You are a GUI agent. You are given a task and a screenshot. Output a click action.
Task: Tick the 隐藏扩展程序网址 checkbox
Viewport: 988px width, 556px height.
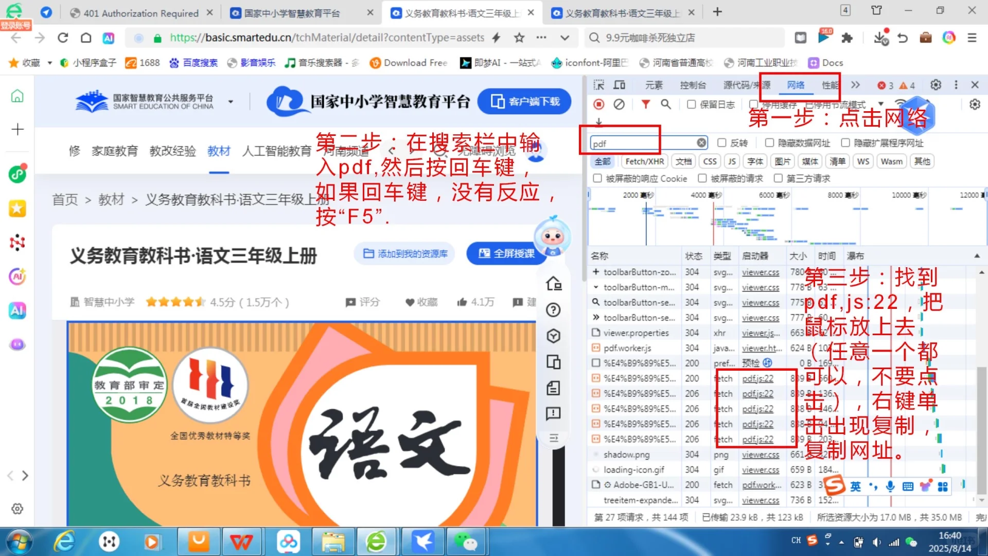coord(845,143)
